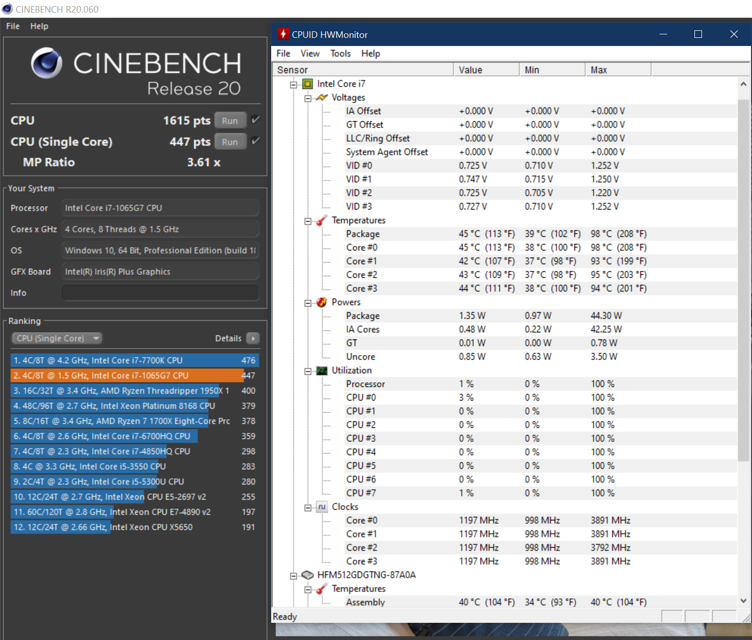This screenshot has height=640, width=752.
Task: Click the Info text field
Action: click(x=160, y=293)
